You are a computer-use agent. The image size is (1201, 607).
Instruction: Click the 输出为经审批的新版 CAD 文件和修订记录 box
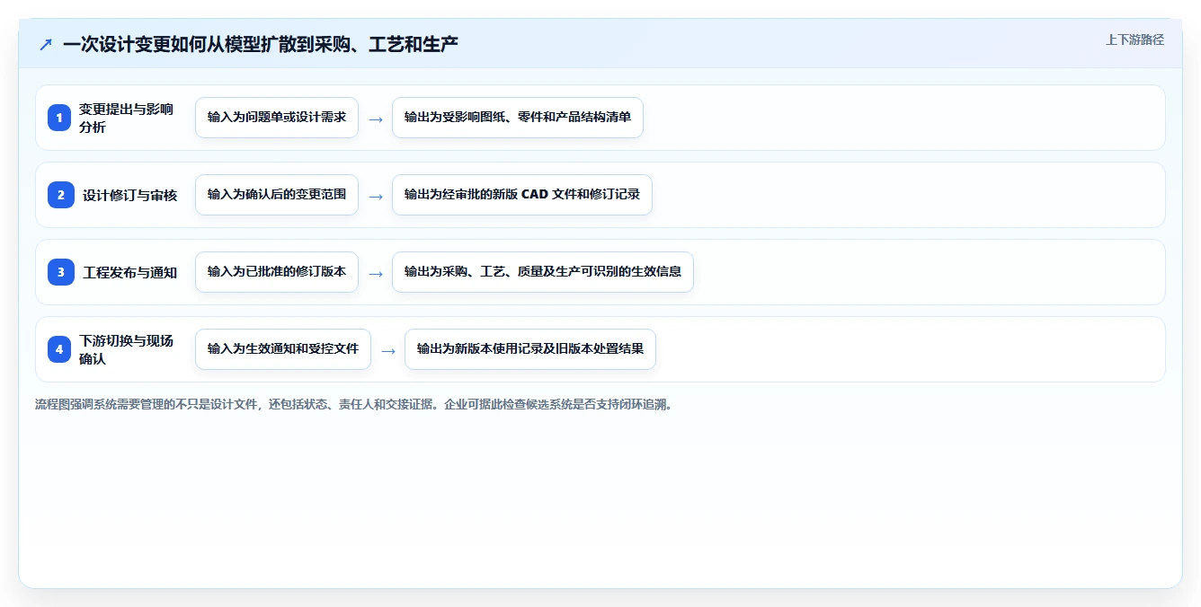pyautogui.click(x=522, y=195)
